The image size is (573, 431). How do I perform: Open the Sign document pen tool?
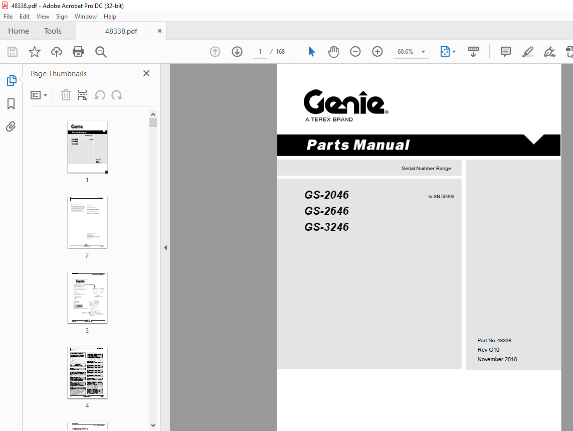(x=549, y=52)
